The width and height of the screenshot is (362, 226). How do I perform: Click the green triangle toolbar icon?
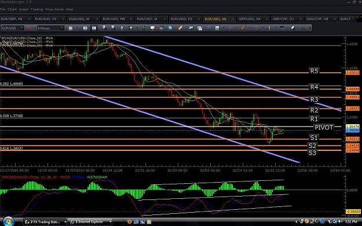[x=303, y=28]
